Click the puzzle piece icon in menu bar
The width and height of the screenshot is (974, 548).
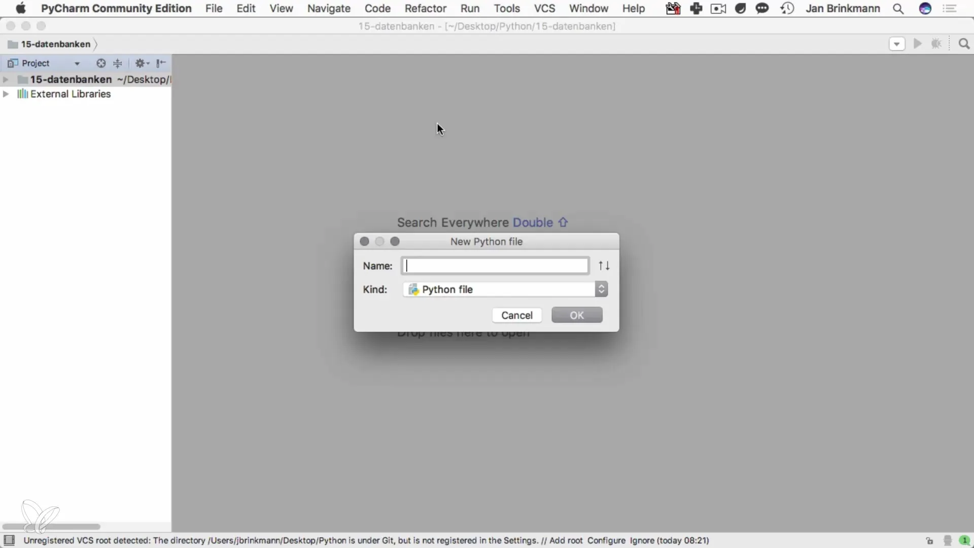point(696,9)
